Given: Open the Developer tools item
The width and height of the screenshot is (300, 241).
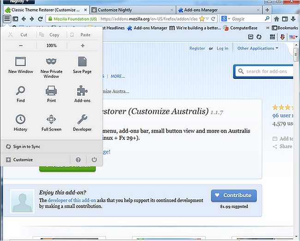Looking at the screenshot, I should point(82,123).
